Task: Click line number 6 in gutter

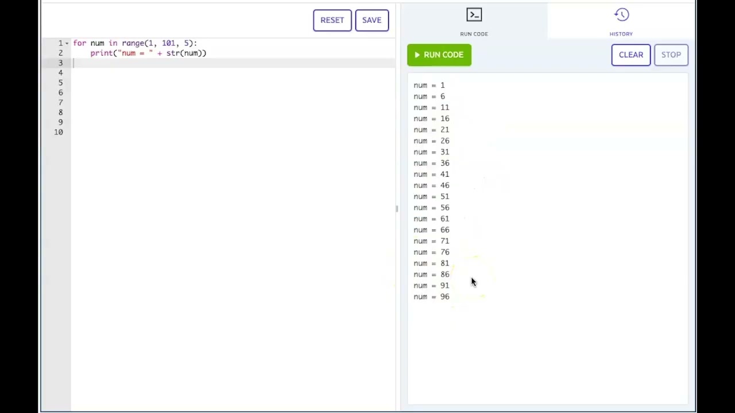Action: click(60, 92)
